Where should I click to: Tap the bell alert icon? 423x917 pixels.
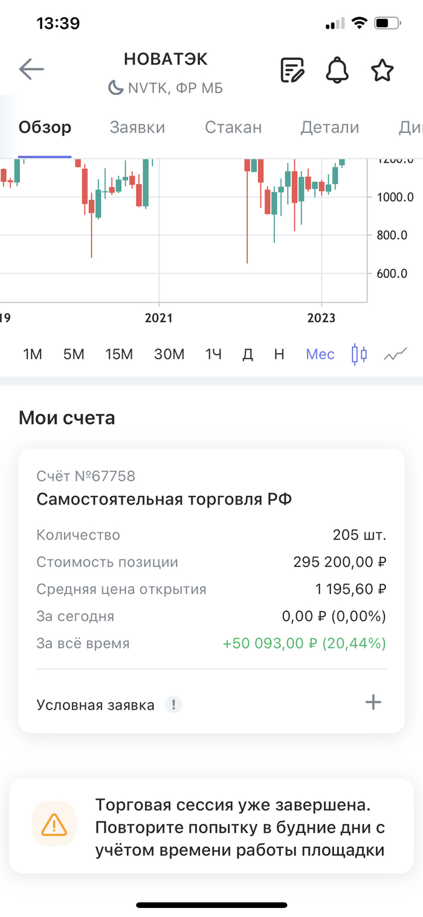click(x=337, y=70)
